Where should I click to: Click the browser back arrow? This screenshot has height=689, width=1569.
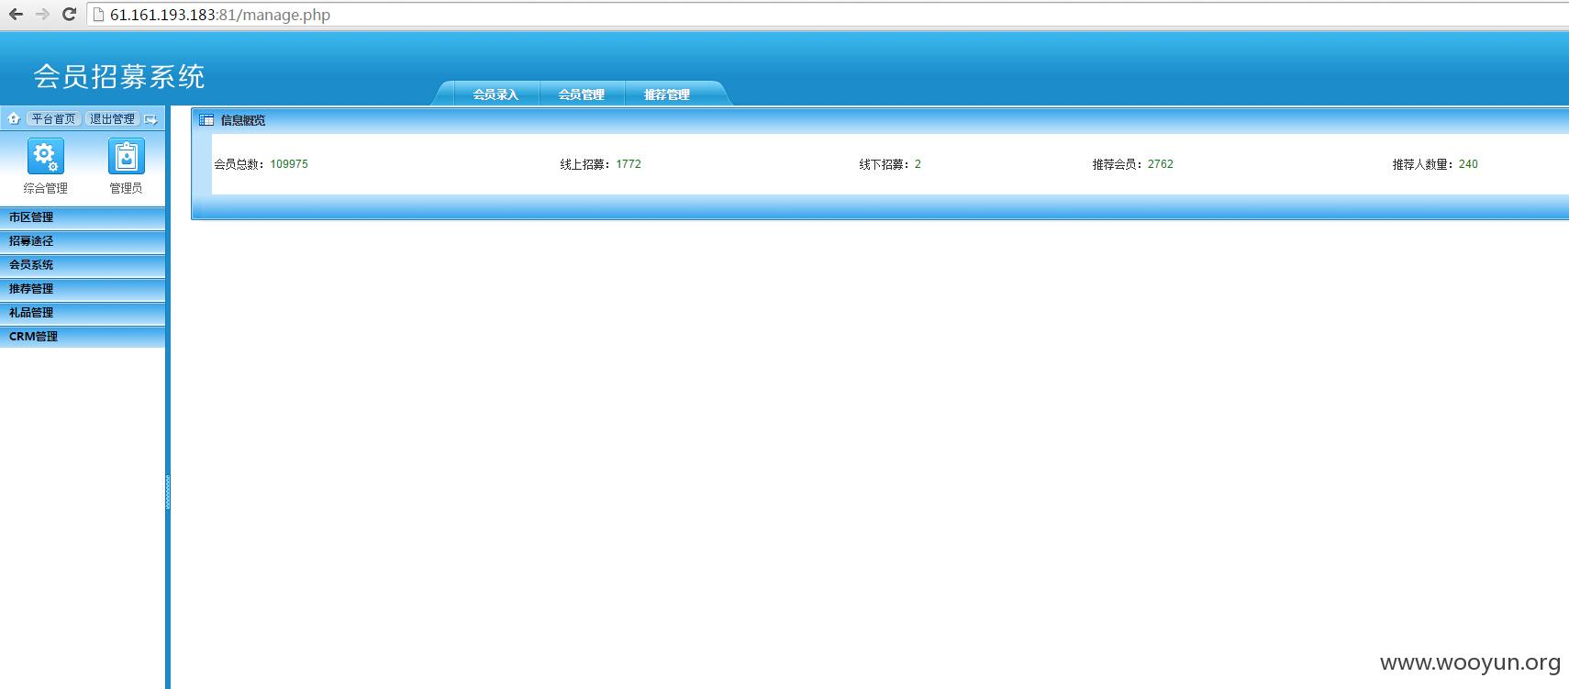16,14
